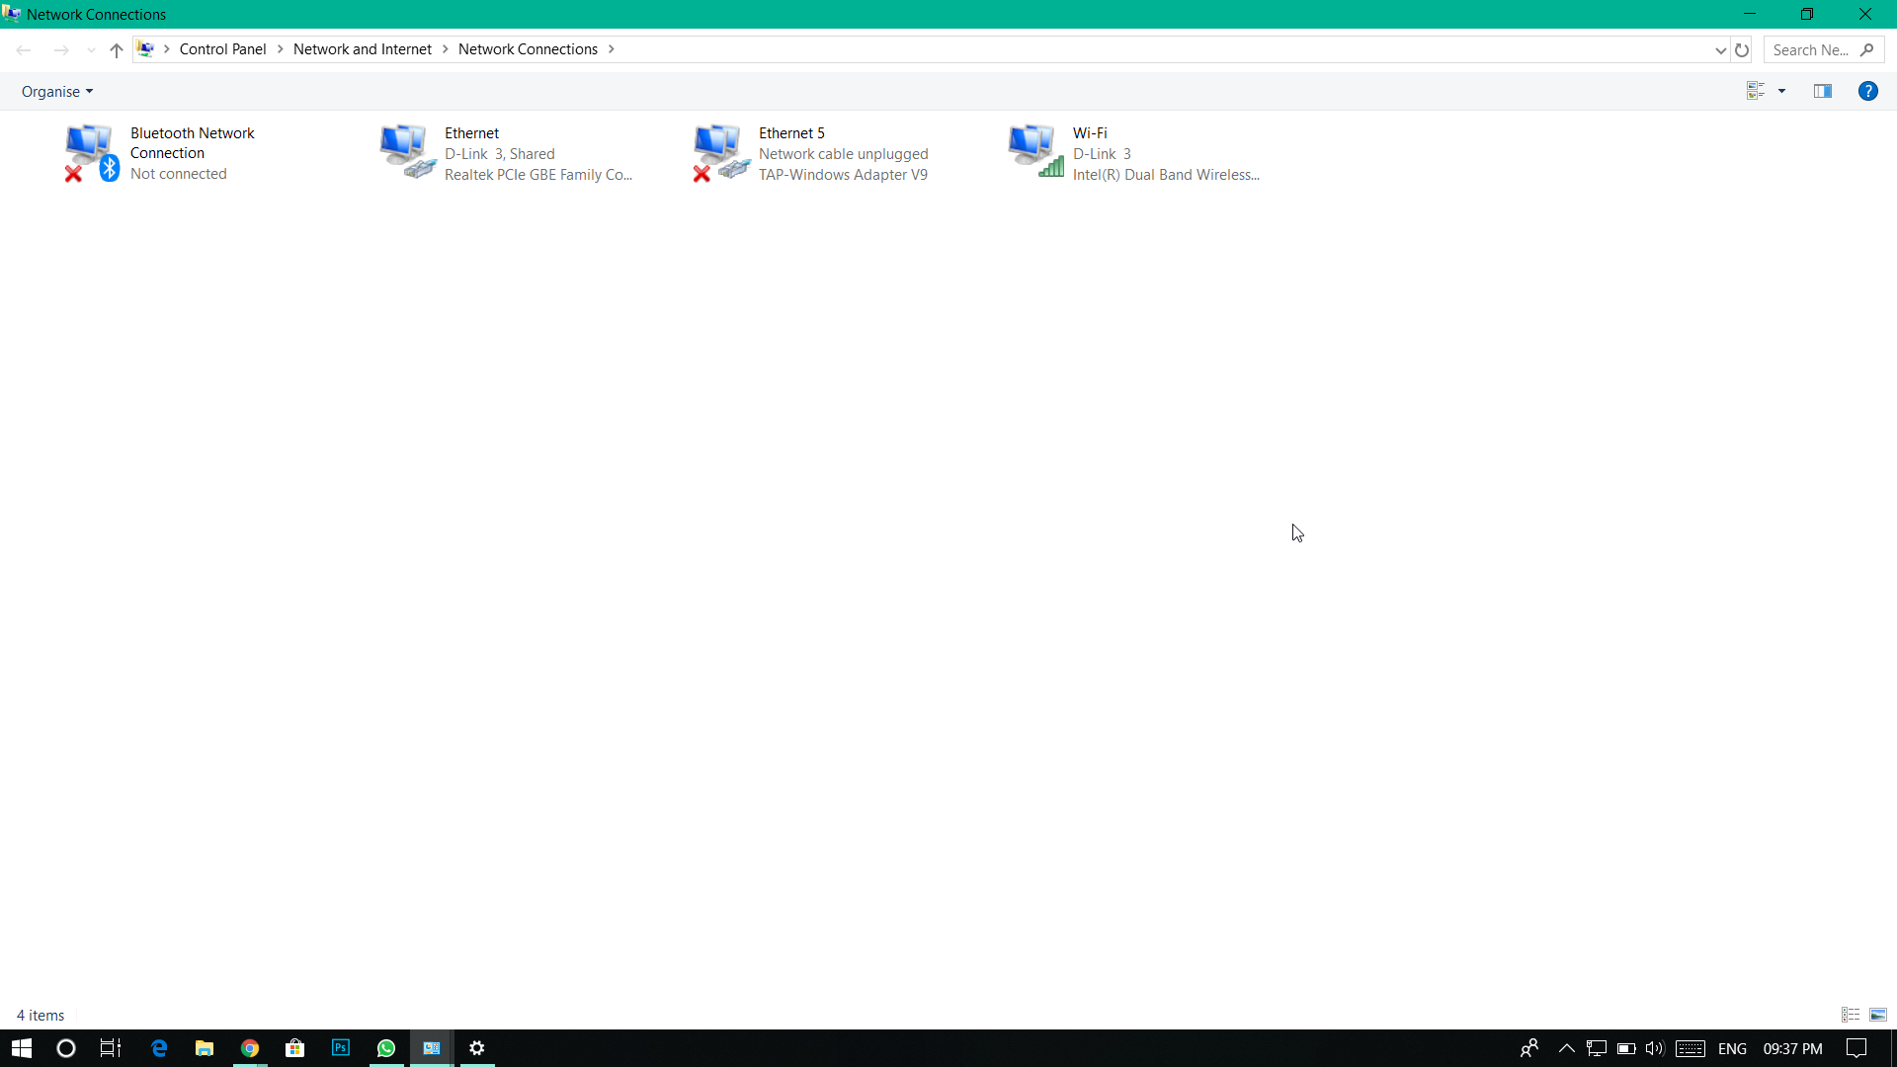Viewport: 1897px width, 1067px height.
Task: Switch to large icons view in status bar
Action: pos(1878,1015)
